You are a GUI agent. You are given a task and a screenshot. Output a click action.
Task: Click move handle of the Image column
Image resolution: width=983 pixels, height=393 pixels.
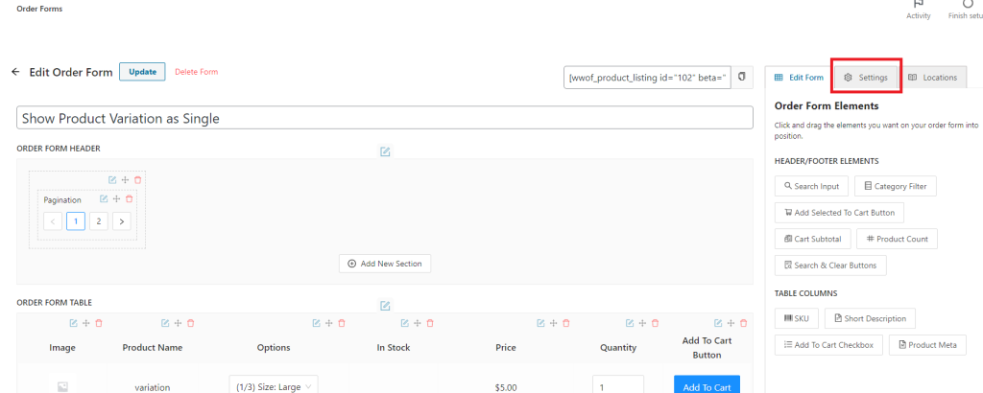[x=85, y=324]
